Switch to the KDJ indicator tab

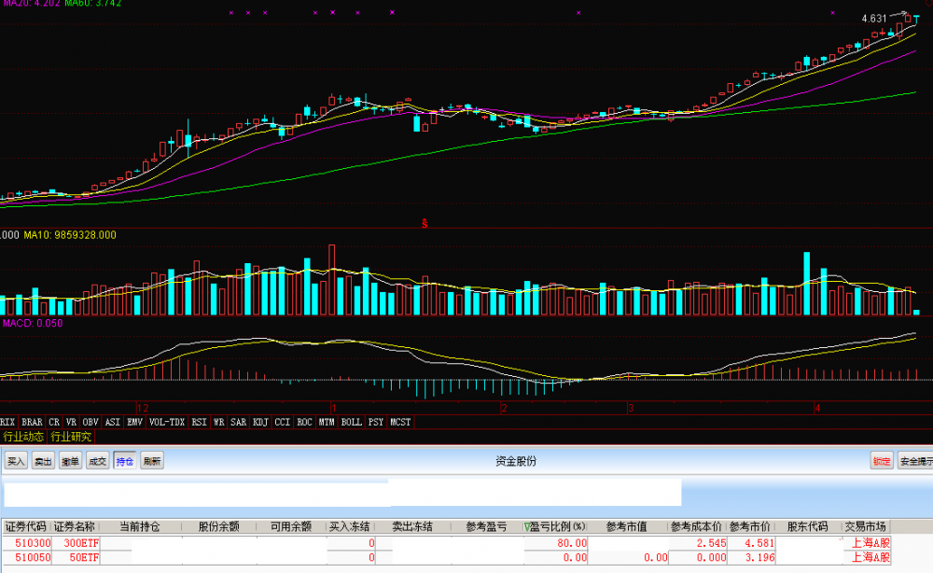260,422
